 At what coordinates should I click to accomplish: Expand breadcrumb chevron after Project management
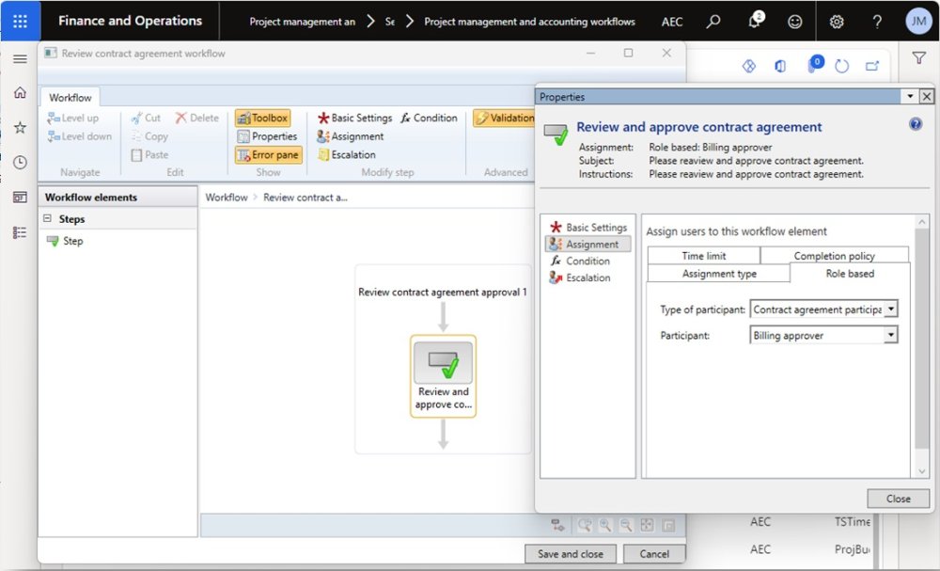coord(371,22)
